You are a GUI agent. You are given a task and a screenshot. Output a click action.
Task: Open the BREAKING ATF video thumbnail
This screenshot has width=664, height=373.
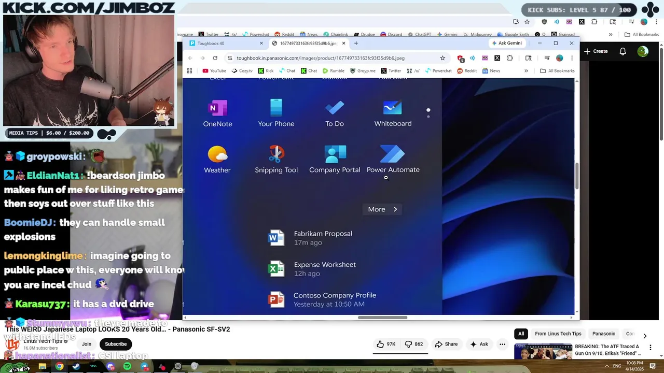(x=543, y=351)
